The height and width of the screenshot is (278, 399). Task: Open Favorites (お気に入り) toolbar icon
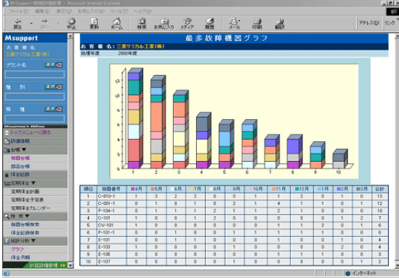pos(164,24)
